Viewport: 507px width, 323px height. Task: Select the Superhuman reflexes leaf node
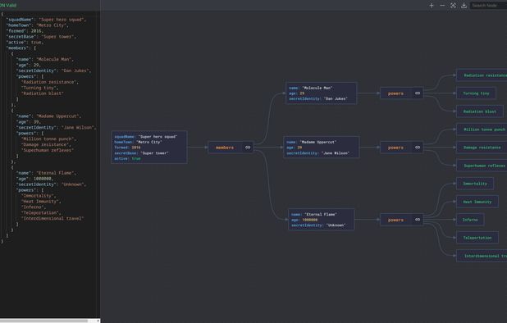pyautogui.click(x=482, y=166)
